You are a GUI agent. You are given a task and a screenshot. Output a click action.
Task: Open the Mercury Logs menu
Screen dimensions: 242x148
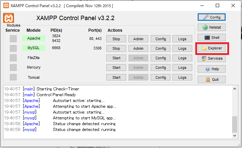pos(182,68)
